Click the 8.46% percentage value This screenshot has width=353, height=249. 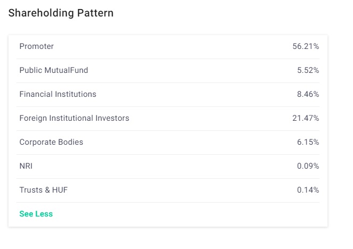point(308,94)
